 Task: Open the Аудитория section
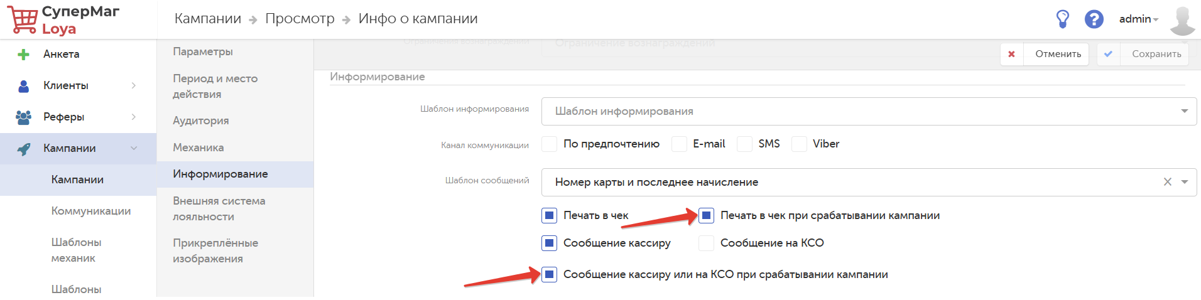[x=201, y=121]
